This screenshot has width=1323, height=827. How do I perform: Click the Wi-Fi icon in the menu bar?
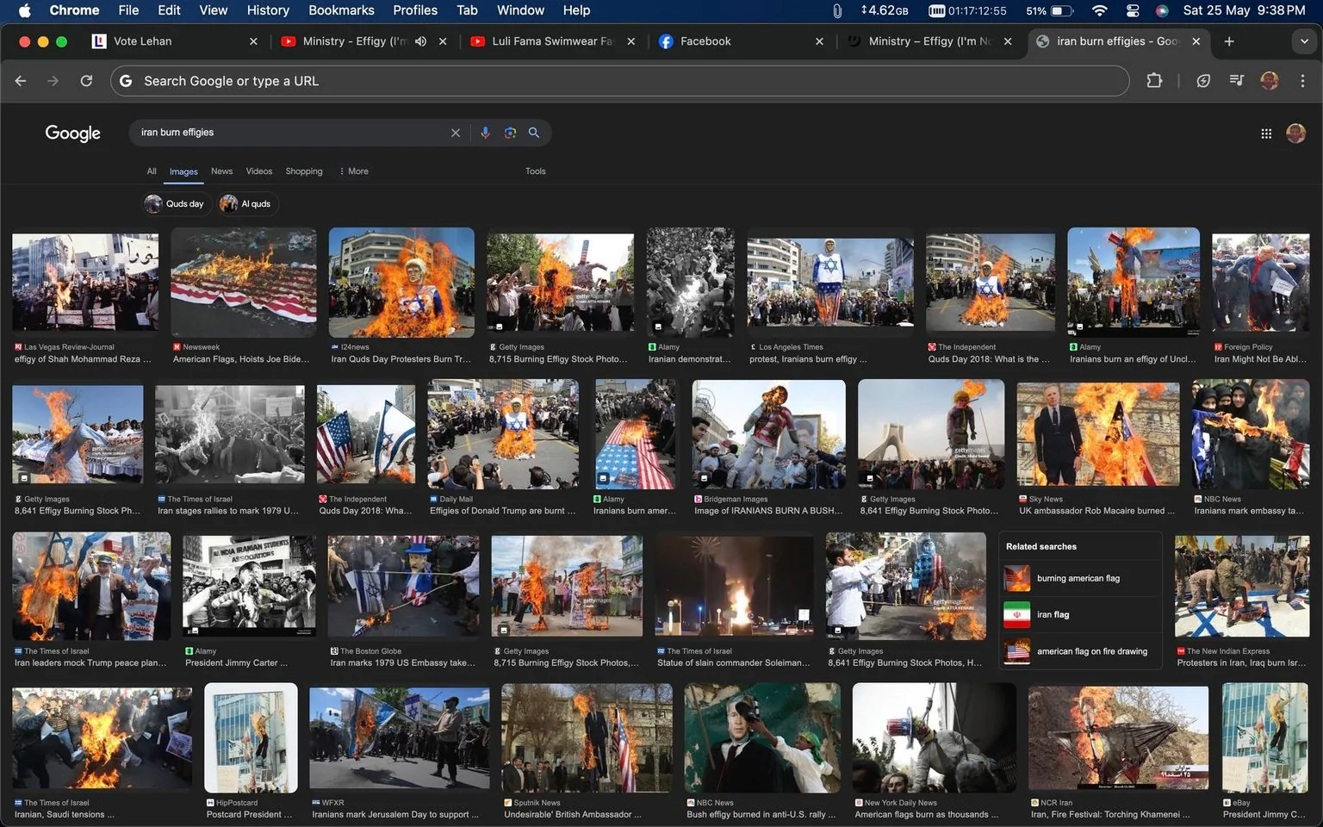click(x=1100, y=11)
